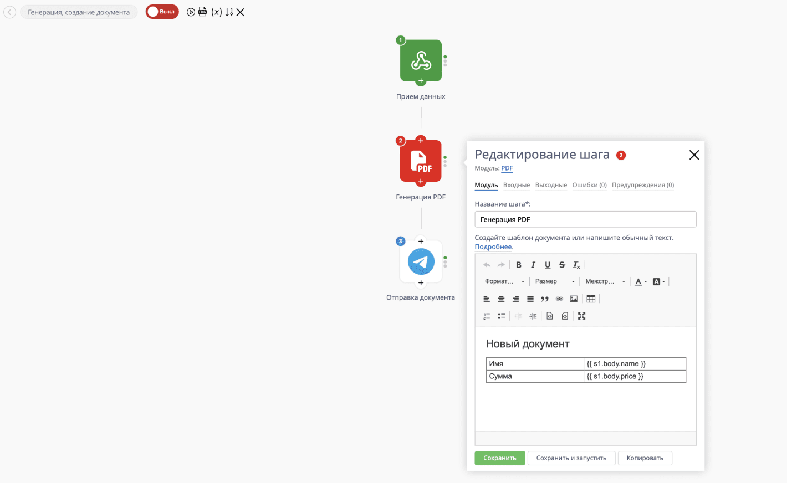Switch to the 'Ошибки (0)' tab
The image size is (787, 483).
point(589,185)
